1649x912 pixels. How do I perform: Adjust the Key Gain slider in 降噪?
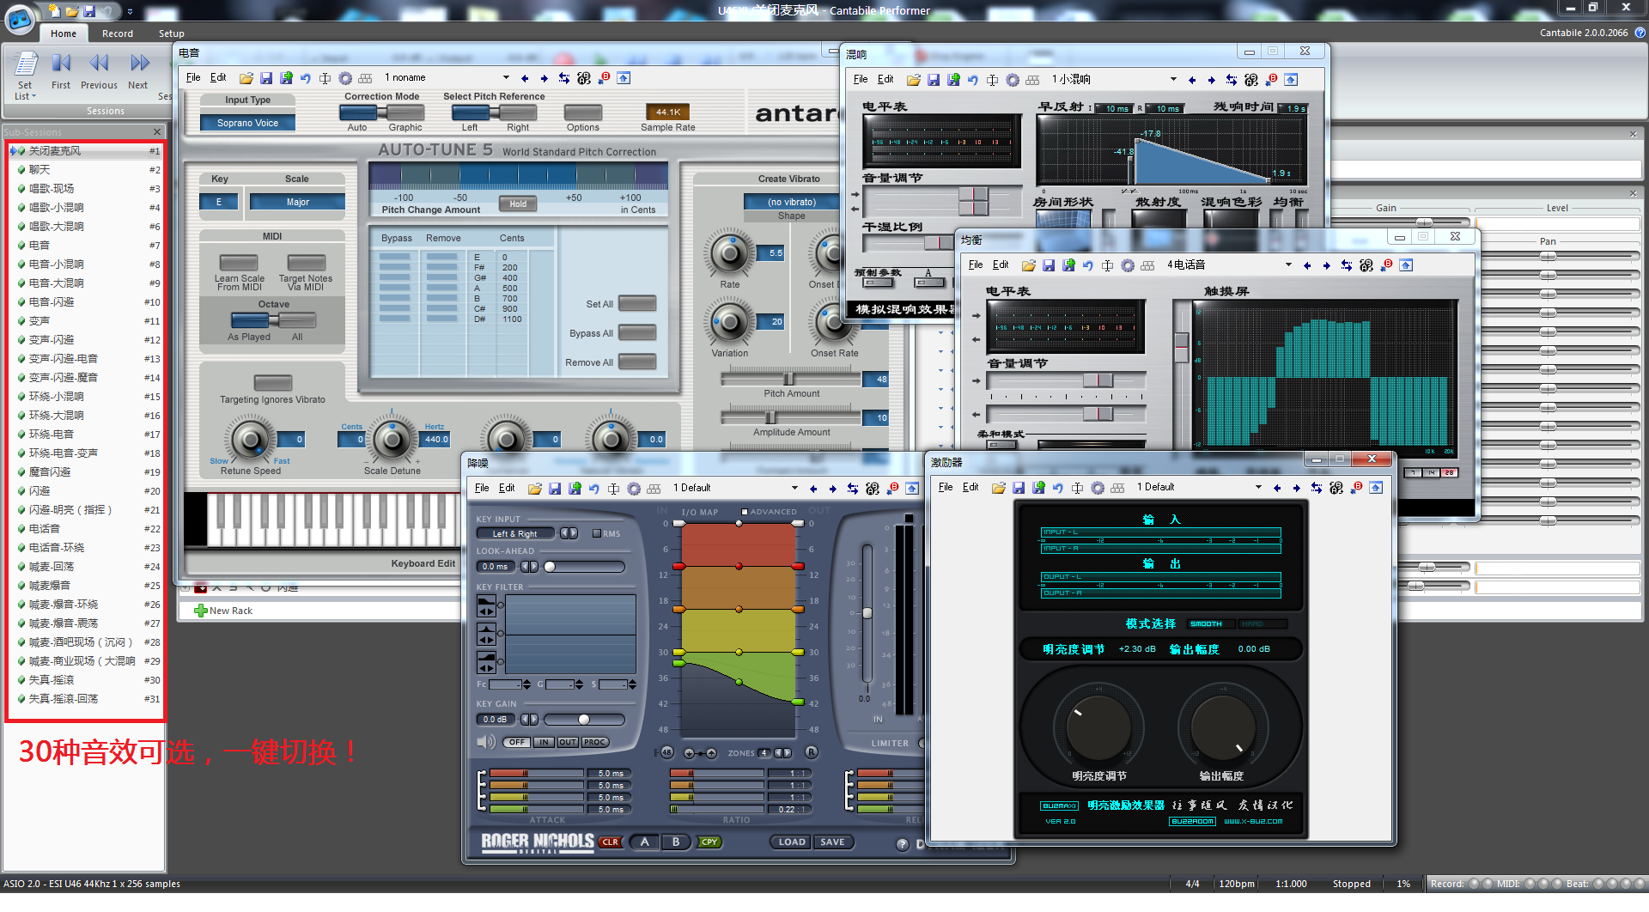click(x=584, y=720)
